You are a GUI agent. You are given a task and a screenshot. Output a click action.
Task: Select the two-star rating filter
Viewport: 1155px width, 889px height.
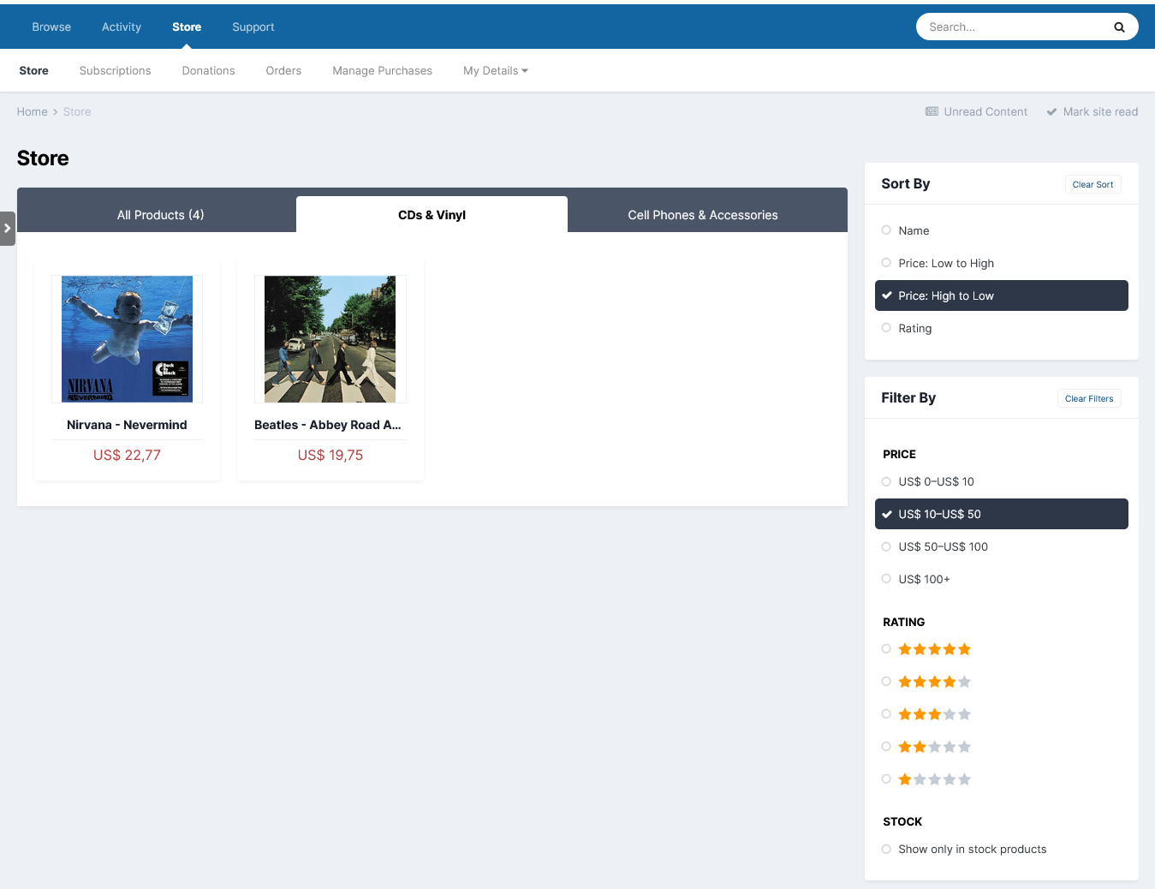tap(934, 747)
